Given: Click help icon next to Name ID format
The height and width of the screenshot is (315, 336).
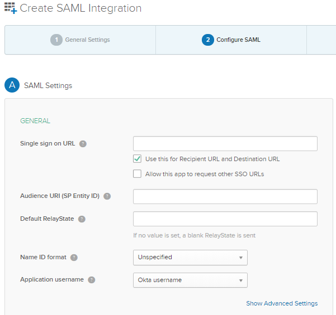Looking at the screenshot, I should click(74, 257).
